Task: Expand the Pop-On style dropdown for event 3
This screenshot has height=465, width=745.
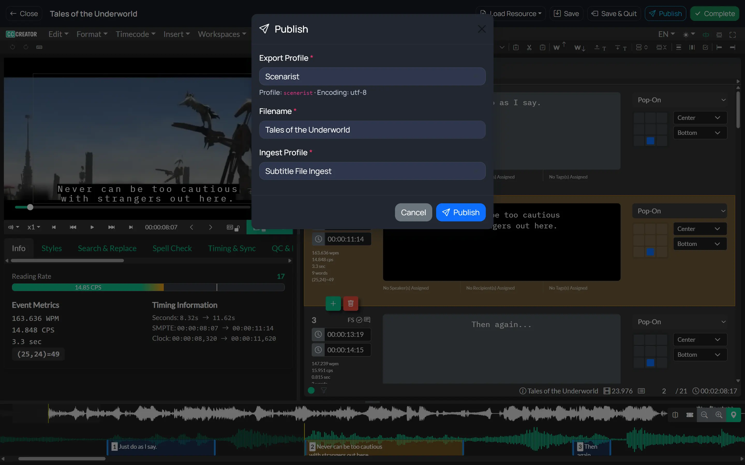Action: pos(680,322)
